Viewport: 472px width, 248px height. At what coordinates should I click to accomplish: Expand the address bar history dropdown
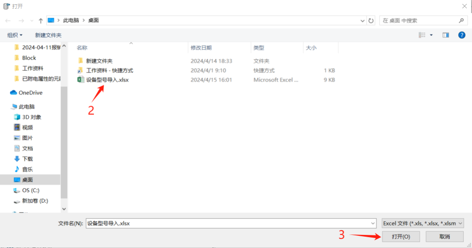point(362,21)
